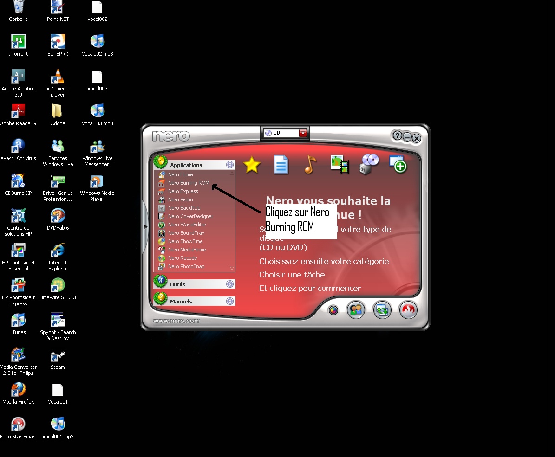Launch Nero Burning ROM via flame button
Viewport: 555px width, 457px height.
pyautogui.click(x=408, y=310)
